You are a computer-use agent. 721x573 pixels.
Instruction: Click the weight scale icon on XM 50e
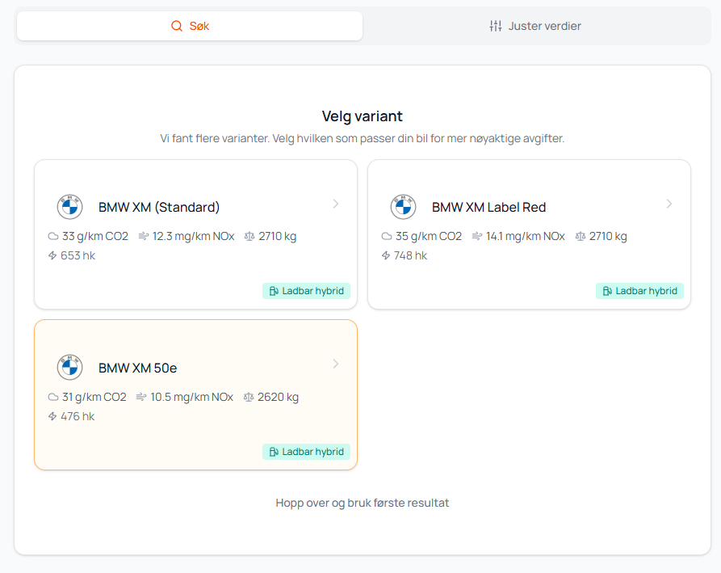pos(249,398)
